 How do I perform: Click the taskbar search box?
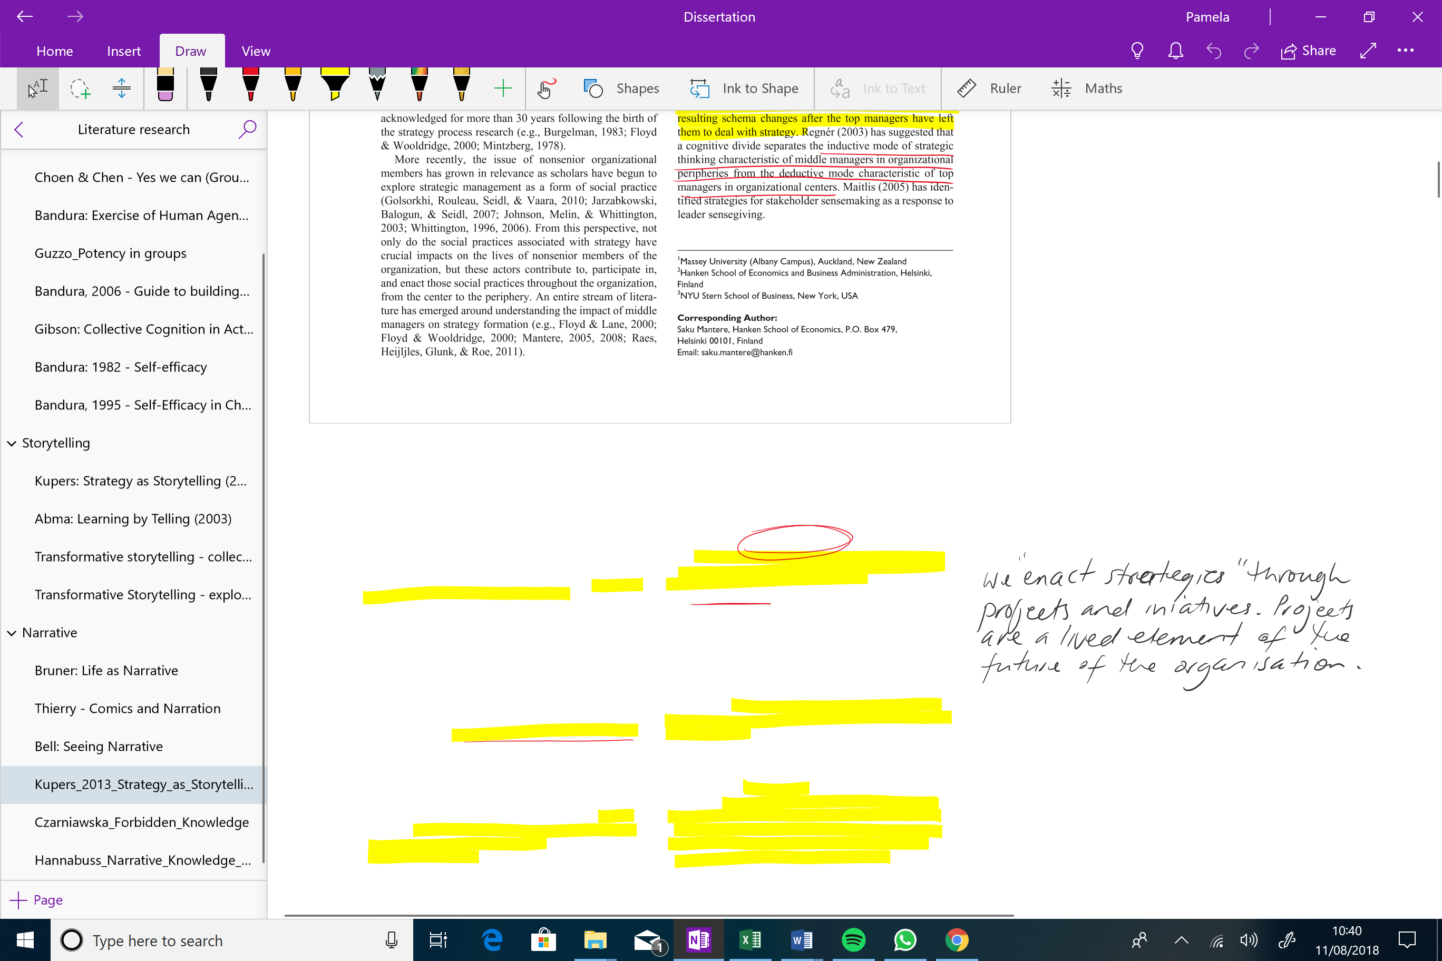232,940
